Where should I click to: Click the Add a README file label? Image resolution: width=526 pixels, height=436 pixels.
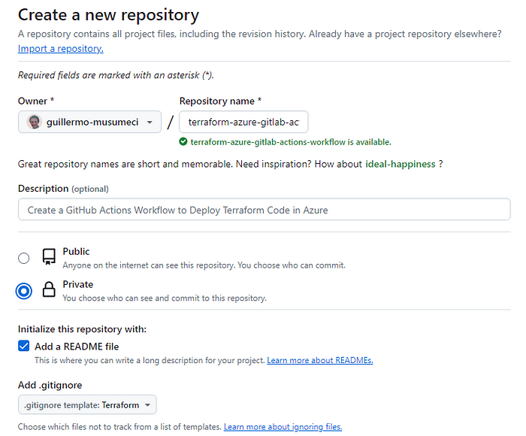[77, 347]
